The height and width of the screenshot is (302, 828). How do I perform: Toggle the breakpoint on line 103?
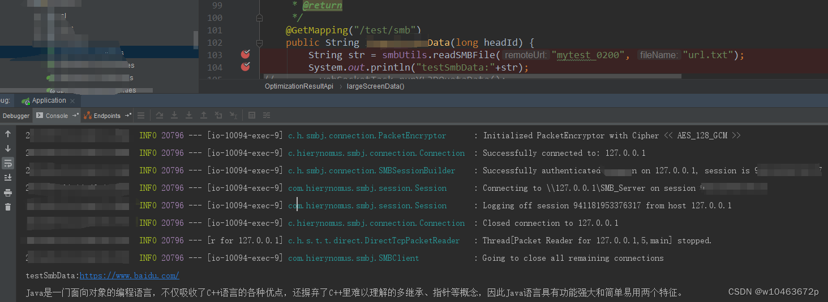[246, 55]
